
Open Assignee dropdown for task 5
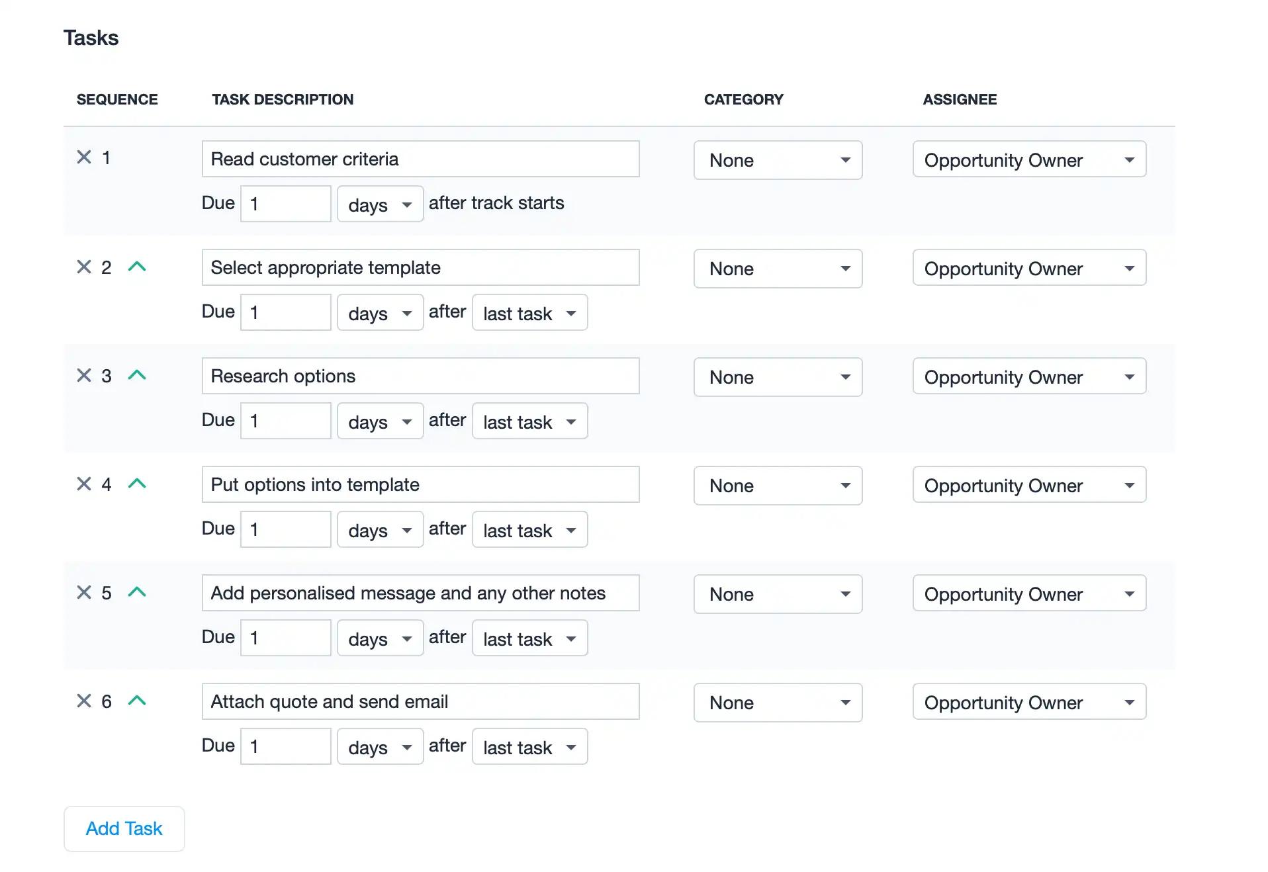1029,593
